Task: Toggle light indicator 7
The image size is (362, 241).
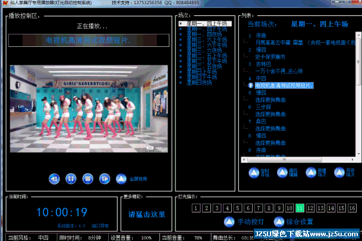Action: (x=259, y=208)
